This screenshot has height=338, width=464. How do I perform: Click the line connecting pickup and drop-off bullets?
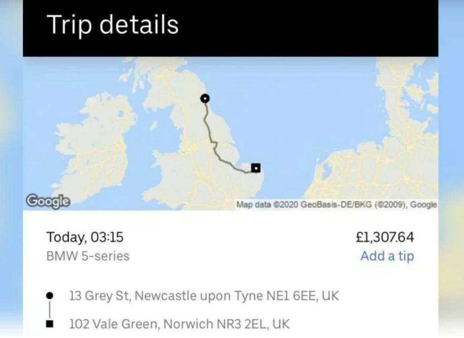[x=50, y=310]
